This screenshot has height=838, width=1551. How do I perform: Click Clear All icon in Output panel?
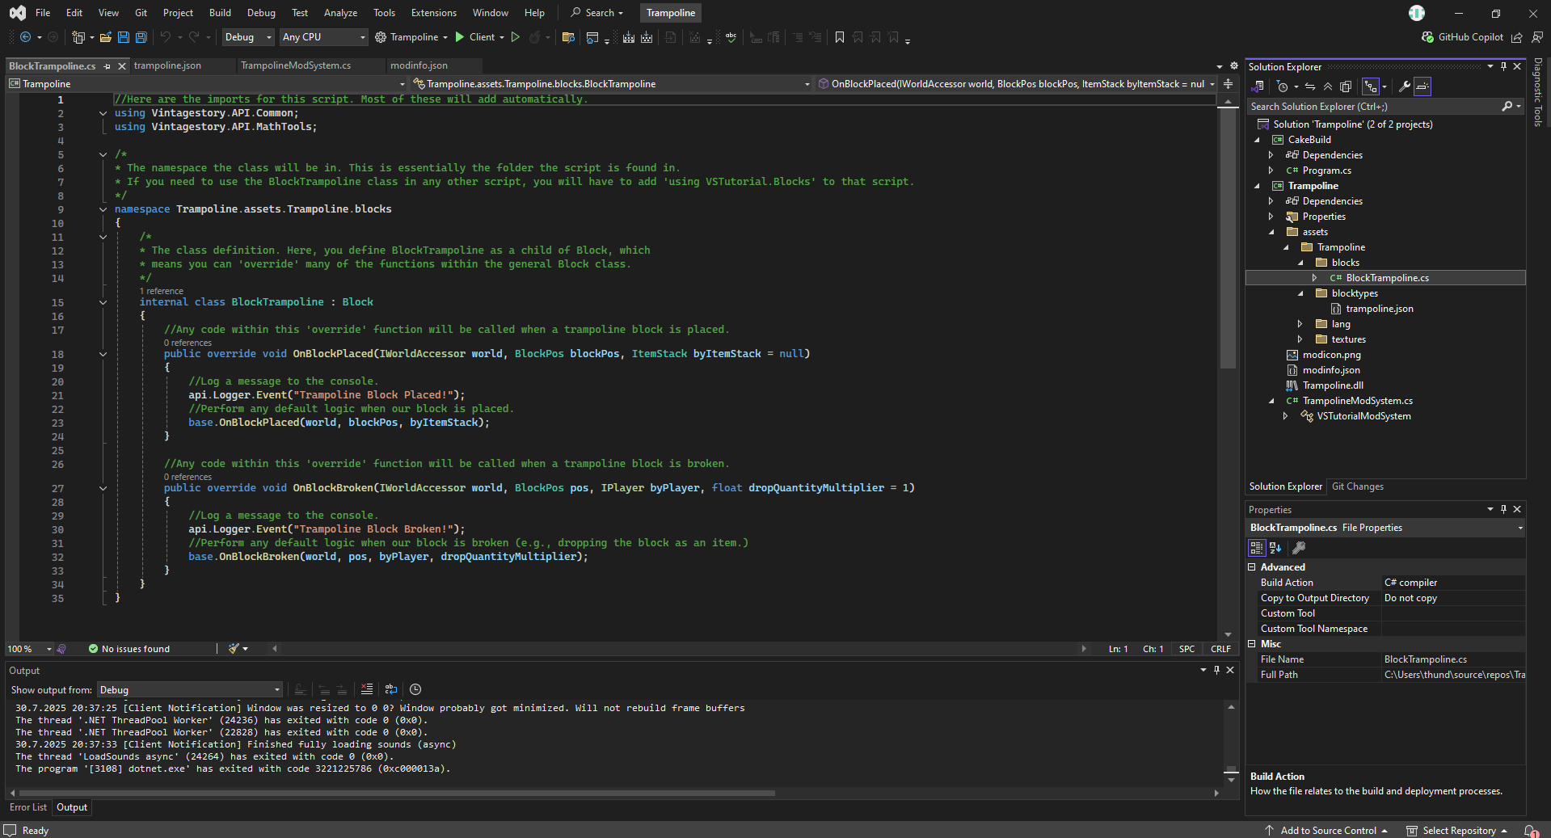[x=367, y=689]
